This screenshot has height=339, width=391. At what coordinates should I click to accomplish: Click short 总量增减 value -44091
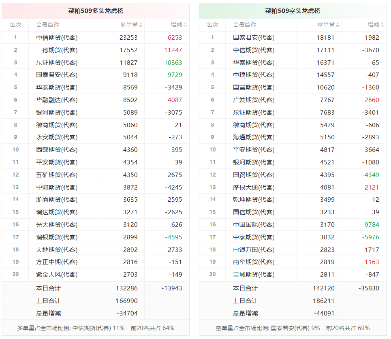(324, 313)
